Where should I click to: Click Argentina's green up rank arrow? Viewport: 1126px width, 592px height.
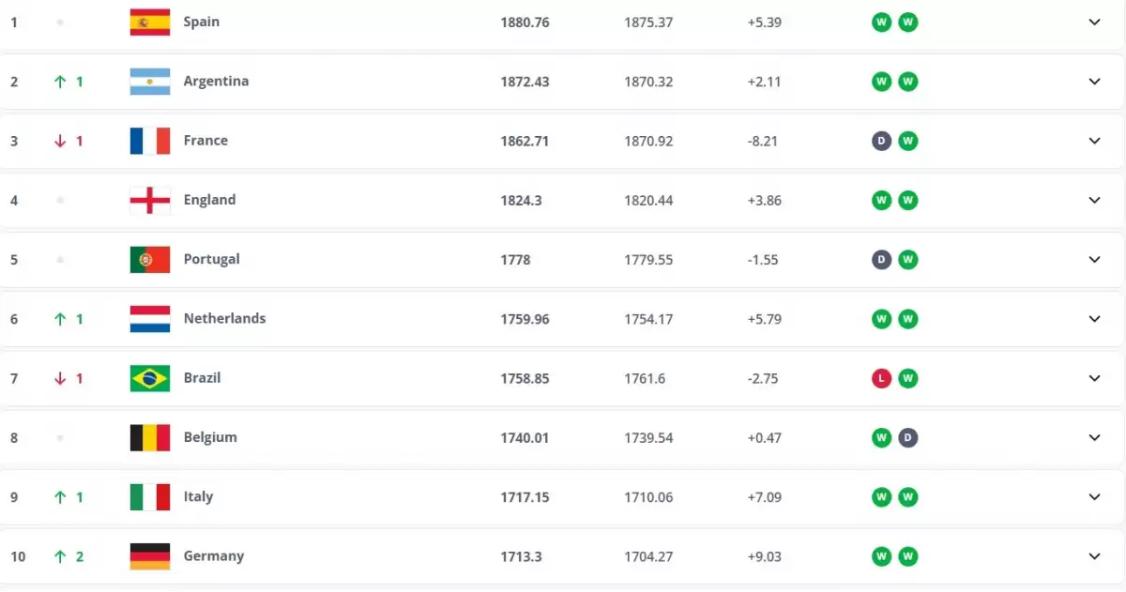(61, 82)
